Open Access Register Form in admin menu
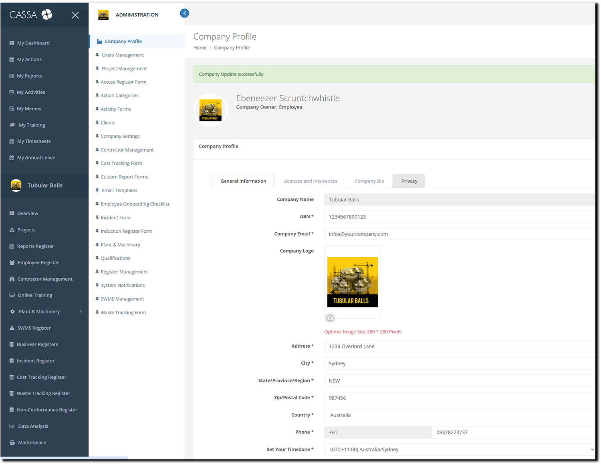The image size is (601, 467). 123,82
